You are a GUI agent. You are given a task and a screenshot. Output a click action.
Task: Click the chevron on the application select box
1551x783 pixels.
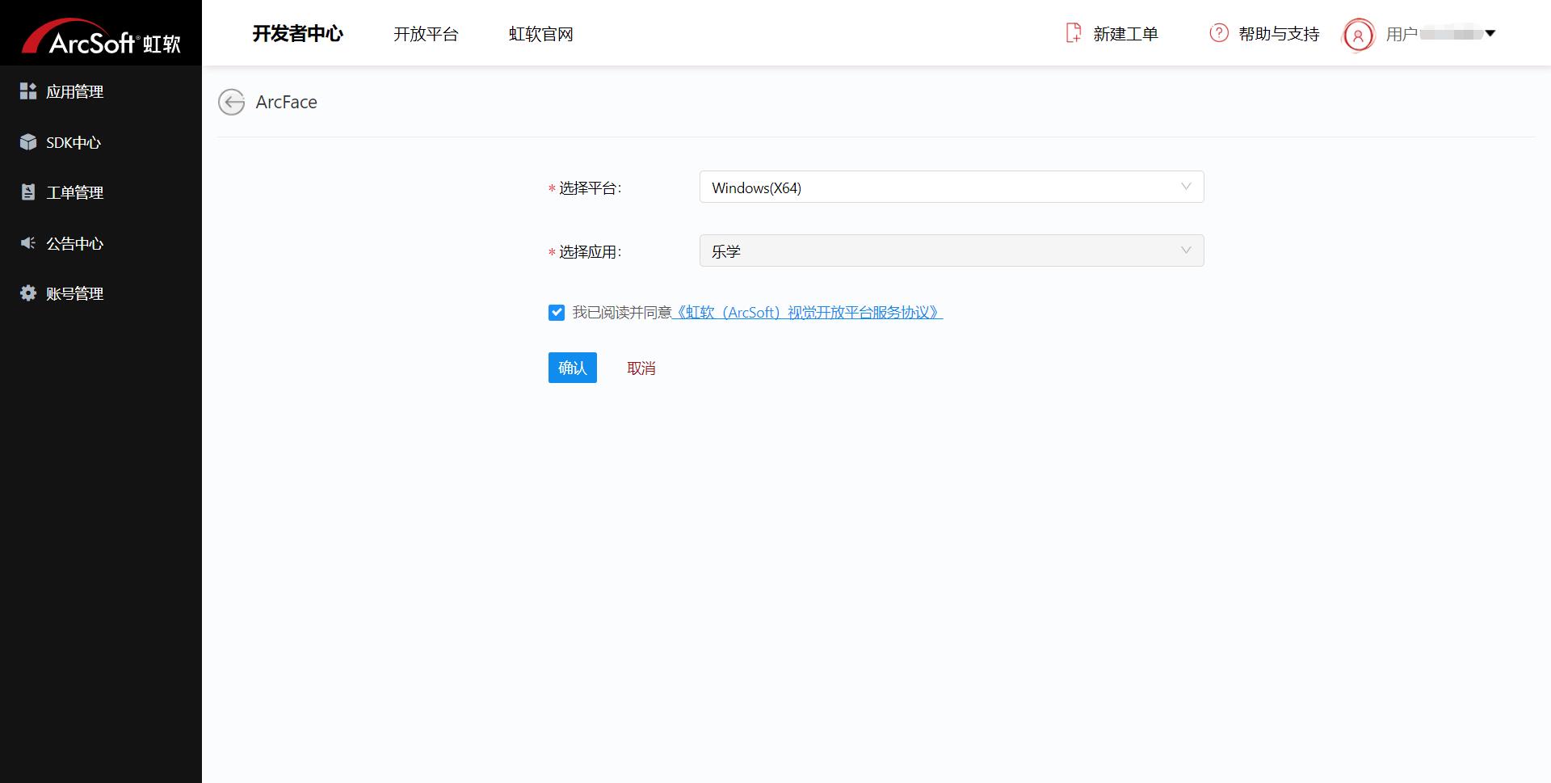(x=1186, y=250)
